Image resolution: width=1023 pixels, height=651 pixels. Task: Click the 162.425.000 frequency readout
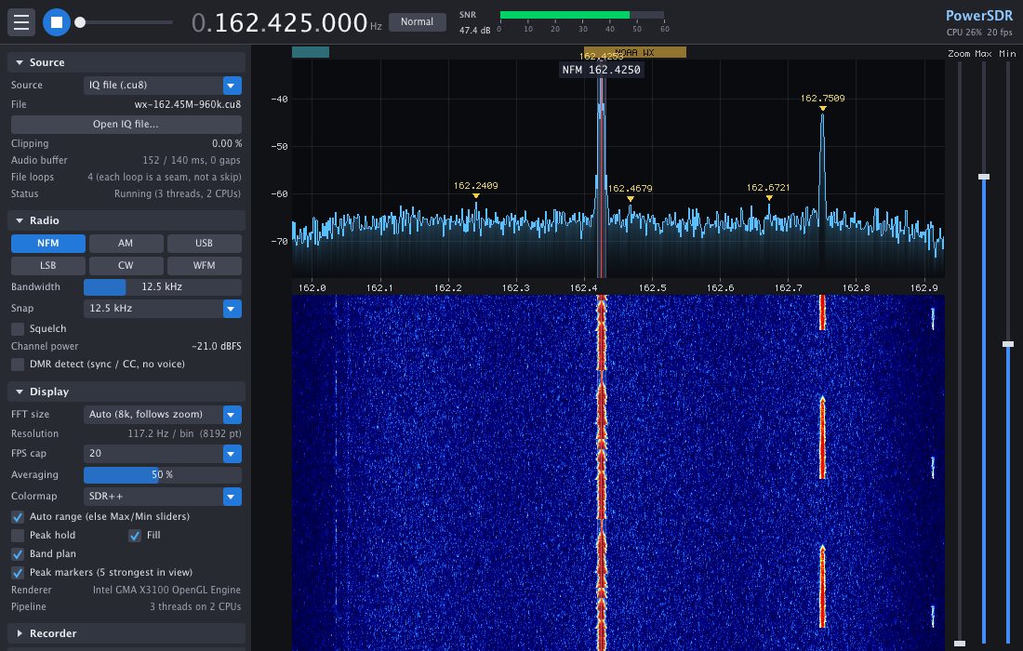pos(286,23)
